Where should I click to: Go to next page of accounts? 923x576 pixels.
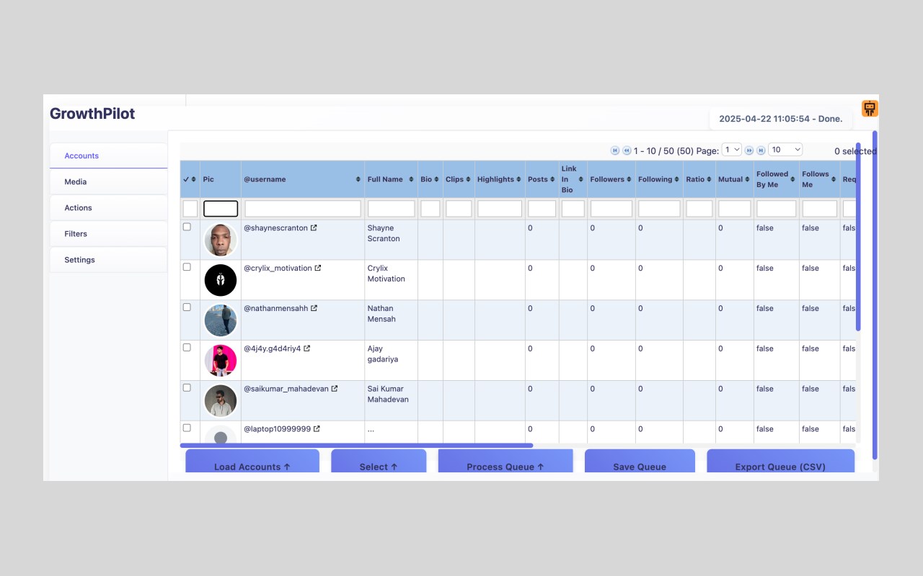[749, 150]
